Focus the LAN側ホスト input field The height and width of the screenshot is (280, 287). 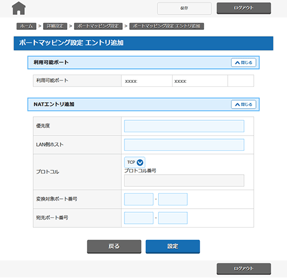pyautogui.click(x=184, y=145)
